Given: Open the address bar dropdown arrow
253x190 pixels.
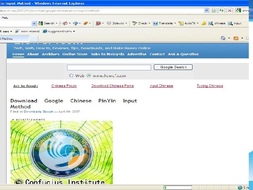Looking at the screenshot, I should pyautogui.click(x=206, y=11).
